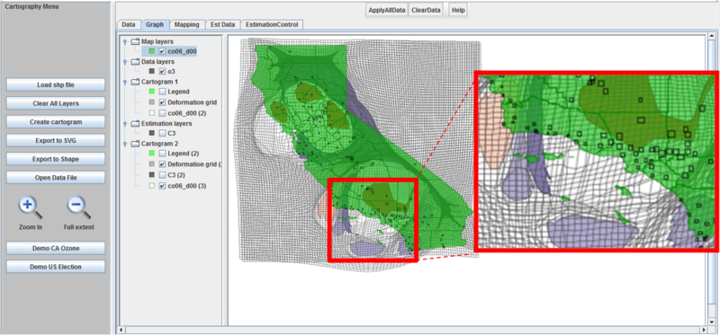Click the Open Data File button
The width and height of the screenshot is (720, 335).
point(56,178)
